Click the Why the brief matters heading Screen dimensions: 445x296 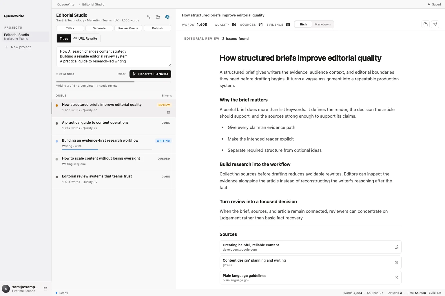tap(243, 100)
